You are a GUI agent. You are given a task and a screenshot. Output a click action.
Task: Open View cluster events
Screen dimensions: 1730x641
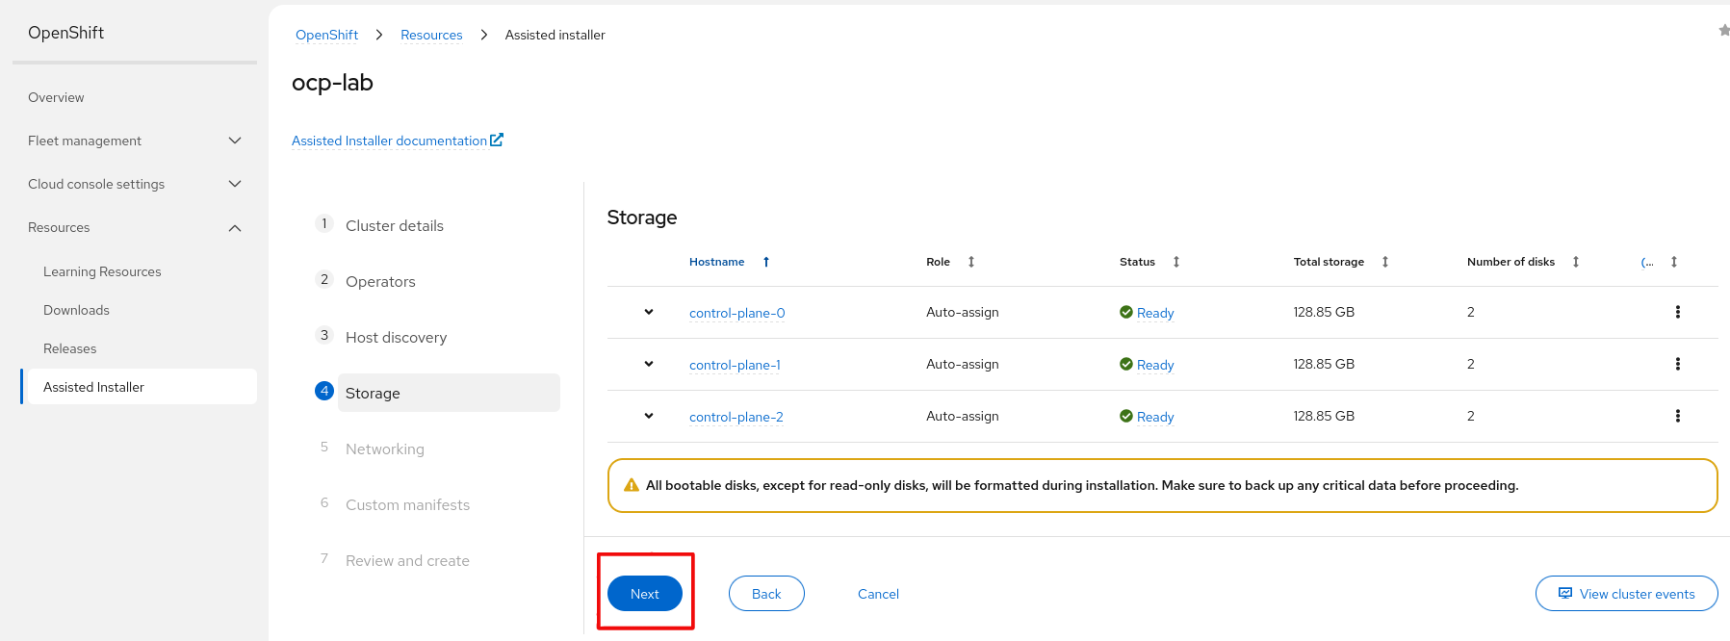click(x=1626, y=594)
